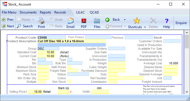Expand the Back history dropdown arrow

tap(125, 20)
